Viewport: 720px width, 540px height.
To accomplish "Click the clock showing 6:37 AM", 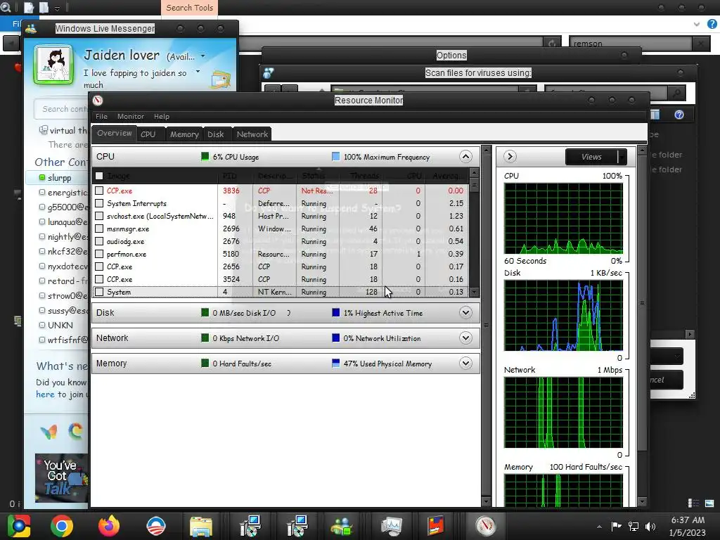I will [688, 520].
